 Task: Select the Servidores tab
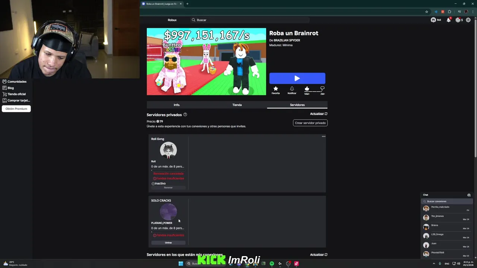297,105
